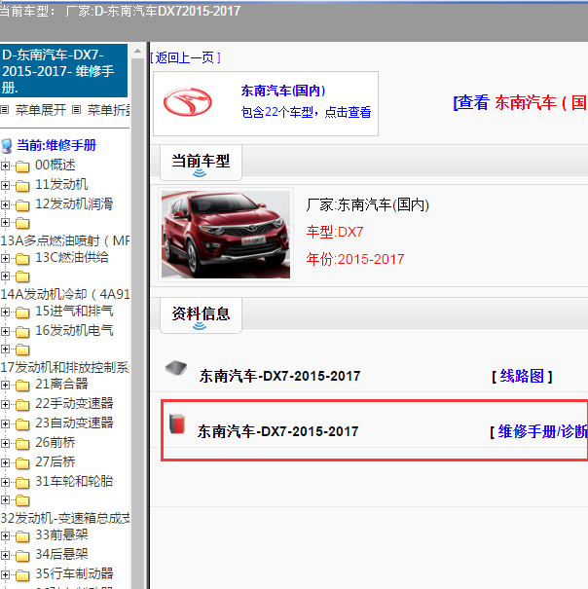
Task: Click the 查看 东南汽车 link at right
Action: 521,102
